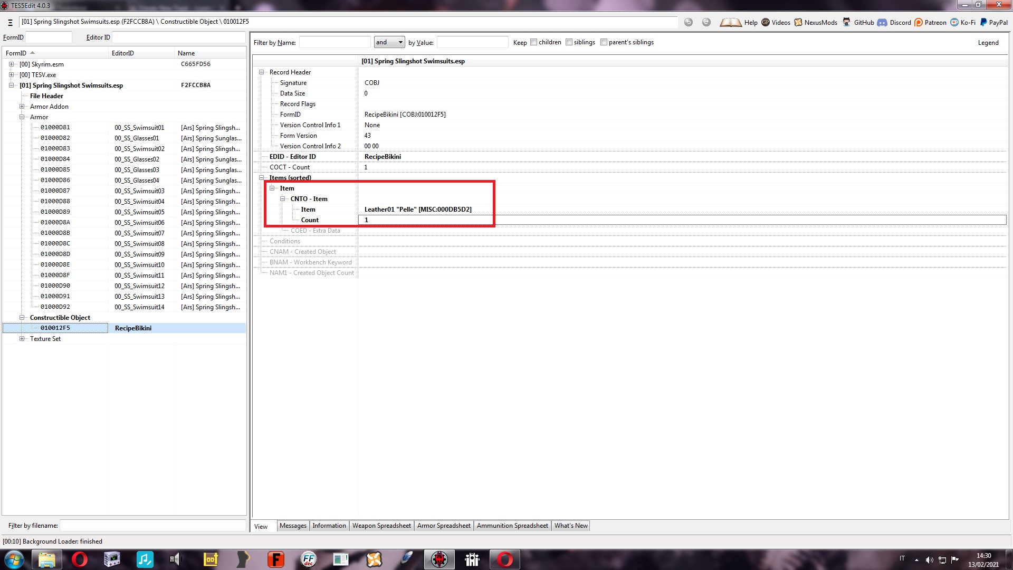Click the volume speaker tray icon
The height and width of the screenshot is (570, 1013).
929,560
